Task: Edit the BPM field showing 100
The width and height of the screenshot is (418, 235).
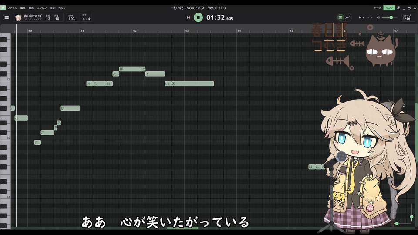Action: click(73, 17)
